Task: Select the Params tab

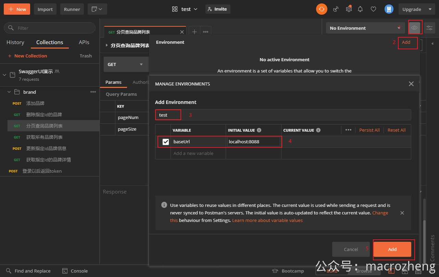Action: [x=113, y=82]
